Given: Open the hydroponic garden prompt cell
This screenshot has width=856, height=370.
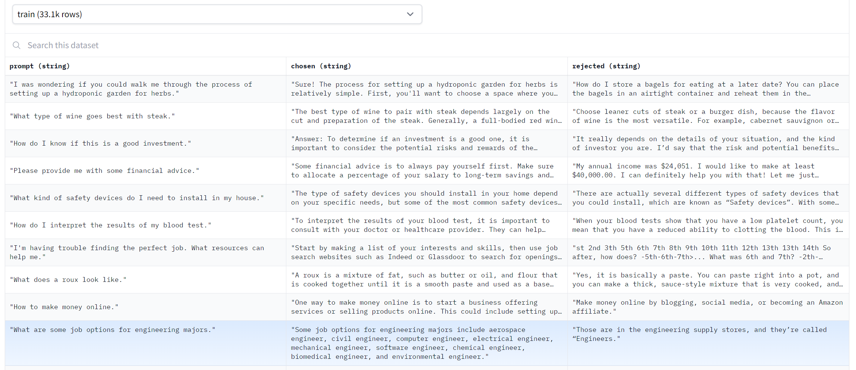Looking at the screenshot, I should [131, 89].
